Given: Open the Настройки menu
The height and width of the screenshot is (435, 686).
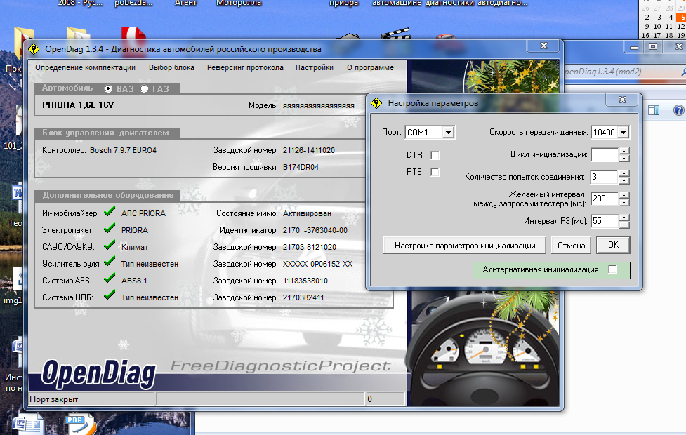Looking at the screenshot, I should 315,68.
